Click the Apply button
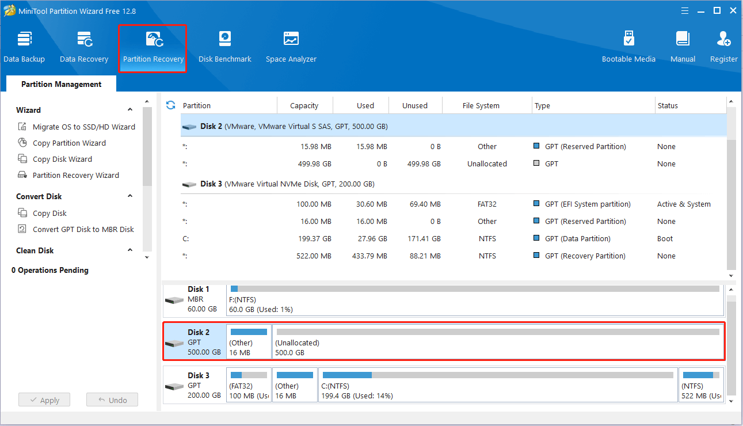Screen dimensions: 743x426 tap(44, 400)
